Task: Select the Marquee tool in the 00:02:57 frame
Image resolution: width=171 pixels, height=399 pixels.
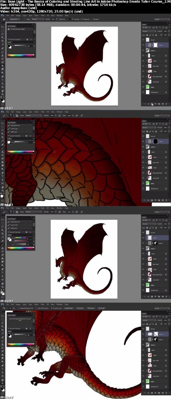Action: point(3,223)
